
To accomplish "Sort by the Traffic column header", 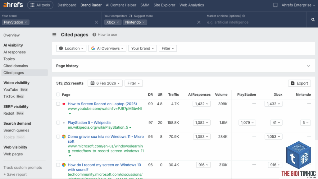I will click(x=173, y=94).
